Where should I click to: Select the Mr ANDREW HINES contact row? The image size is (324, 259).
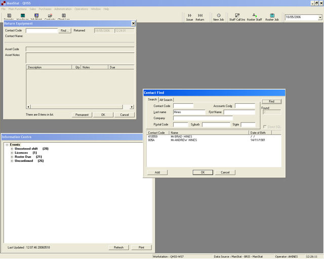(183, 140)
